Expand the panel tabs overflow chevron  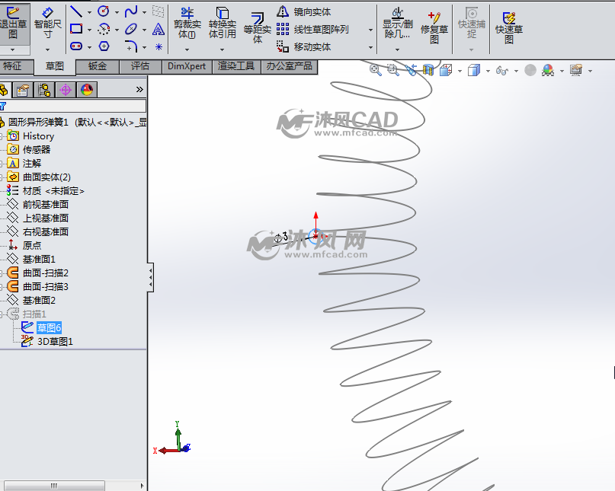point(139,89)
